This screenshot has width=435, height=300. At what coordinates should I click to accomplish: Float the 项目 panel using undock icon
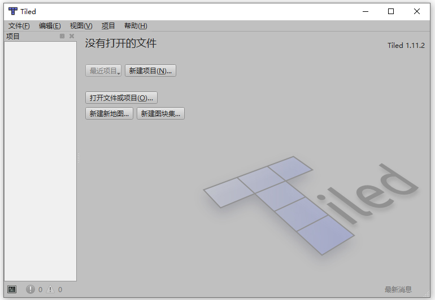click(62, 36)
